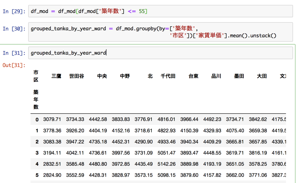Image resolution: width=300 pixels, height=183 pixels.
Task: Select the In [30] prompt label
Action: tap(14, 29)
